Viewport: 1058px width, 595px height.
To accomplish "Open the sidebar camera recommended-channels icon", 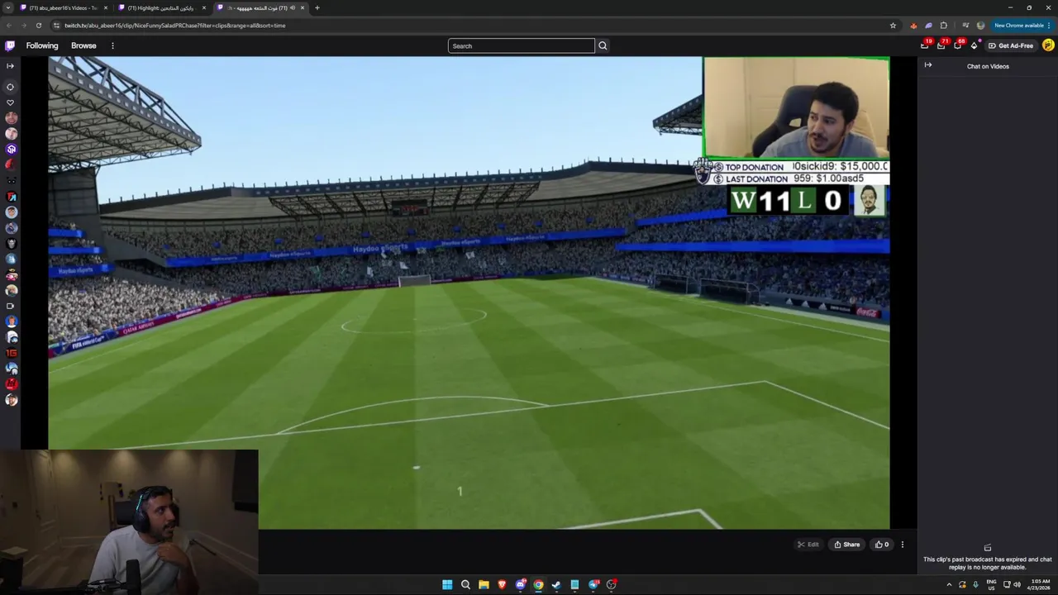I will (10, 307).
